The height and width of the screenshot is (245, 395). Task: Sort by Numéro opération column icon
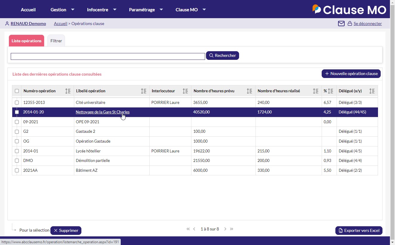68,91
